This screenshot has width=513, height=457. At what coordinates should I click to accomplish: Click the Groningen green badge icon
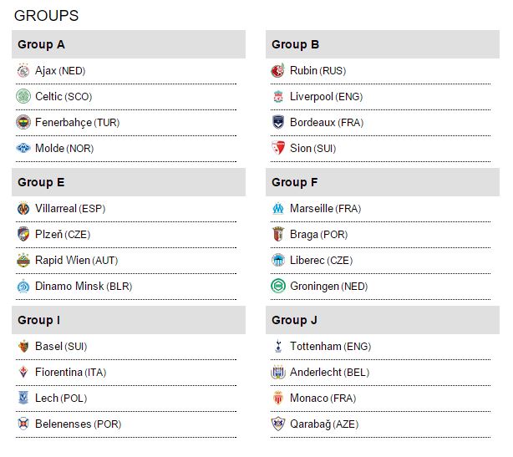tap(277, 287)
